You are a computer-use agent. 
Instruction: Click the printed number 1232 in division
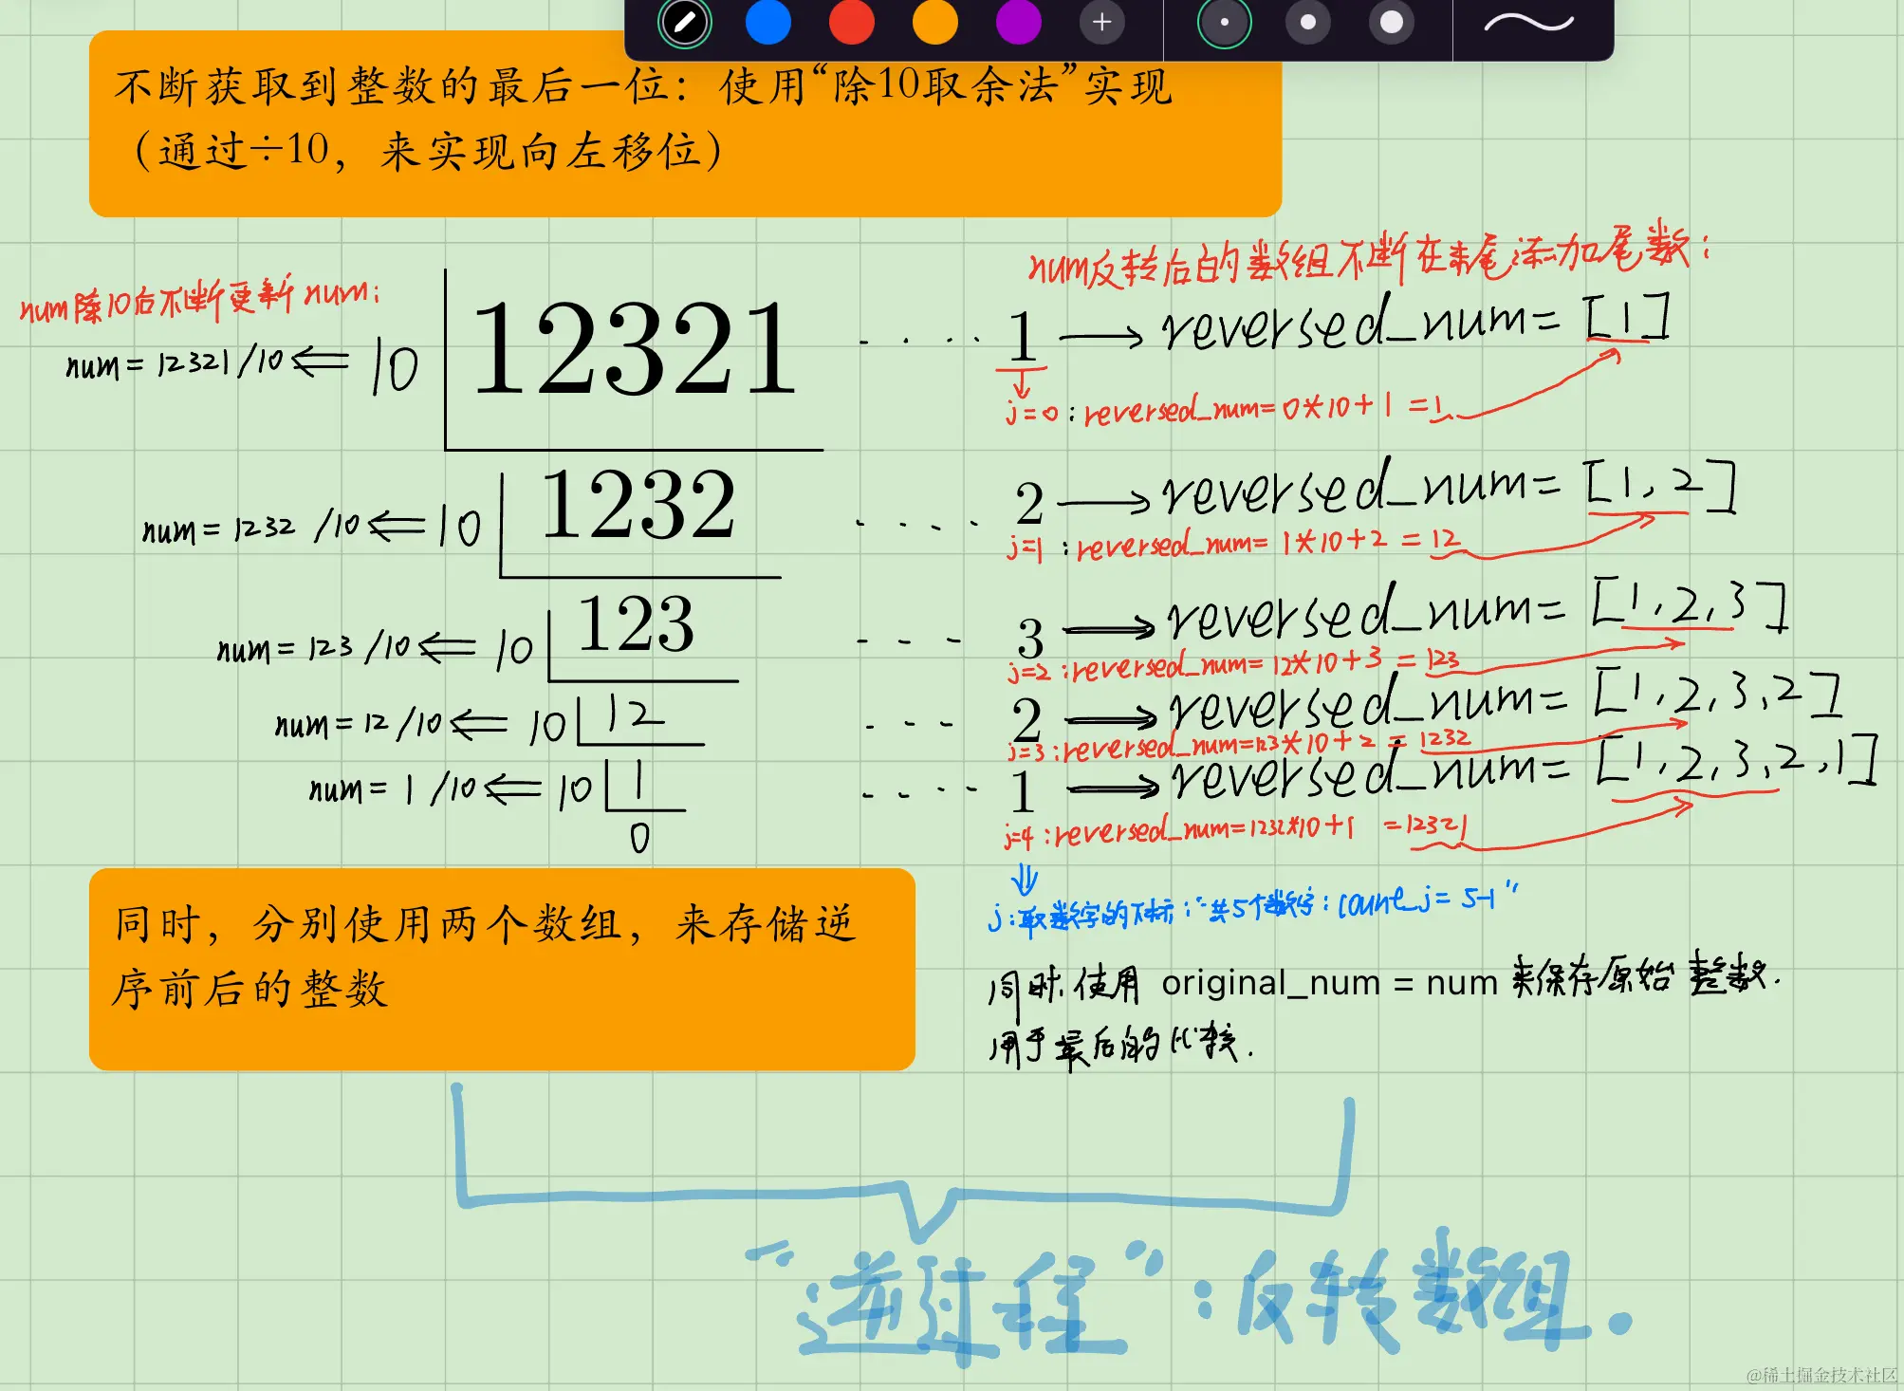point(638,506)
